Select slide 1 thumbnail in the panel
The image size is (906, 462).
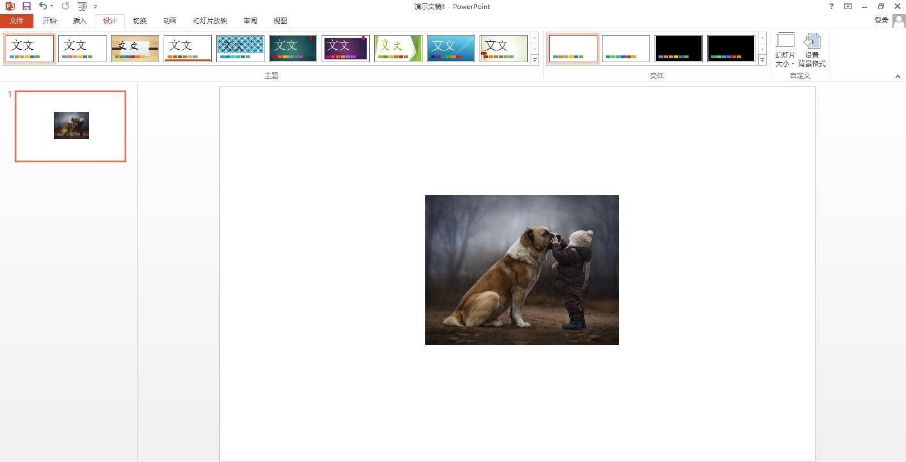click(70, 126)
